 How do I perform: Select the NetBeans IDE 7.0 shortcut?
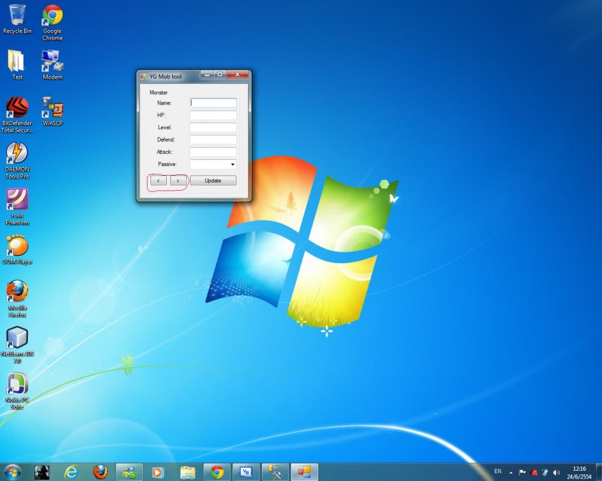pos(17,345)
